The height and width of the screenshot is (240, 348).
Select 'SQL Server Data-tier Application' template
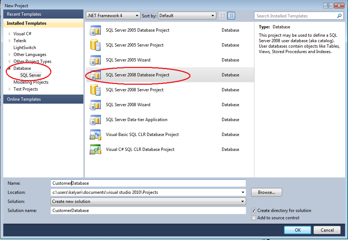point(170,120)
